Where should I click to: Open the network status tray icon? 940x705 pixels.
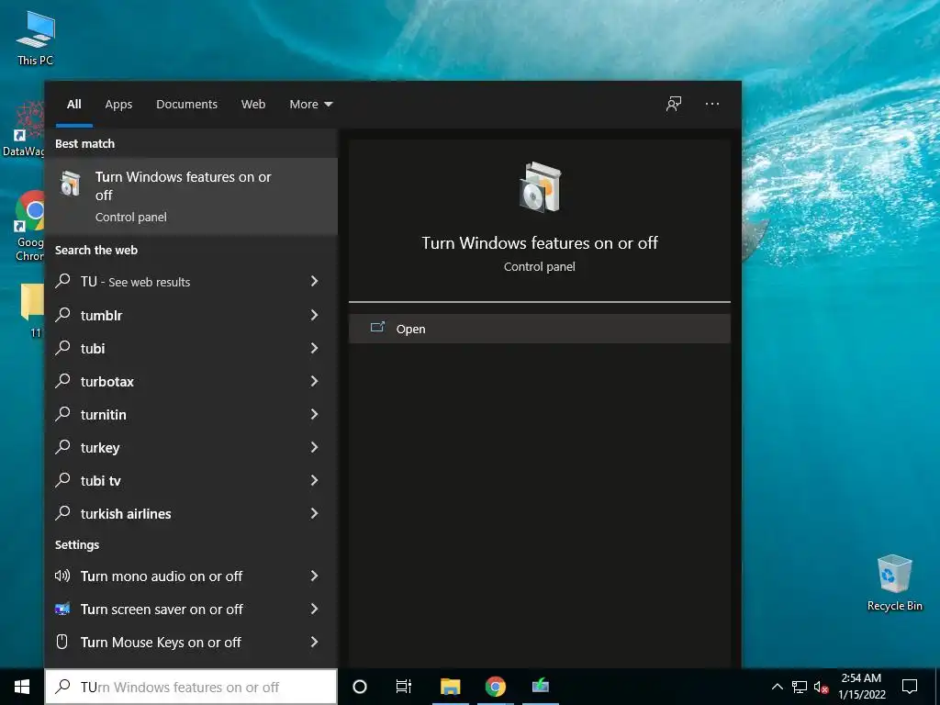(x=800, y=687)
